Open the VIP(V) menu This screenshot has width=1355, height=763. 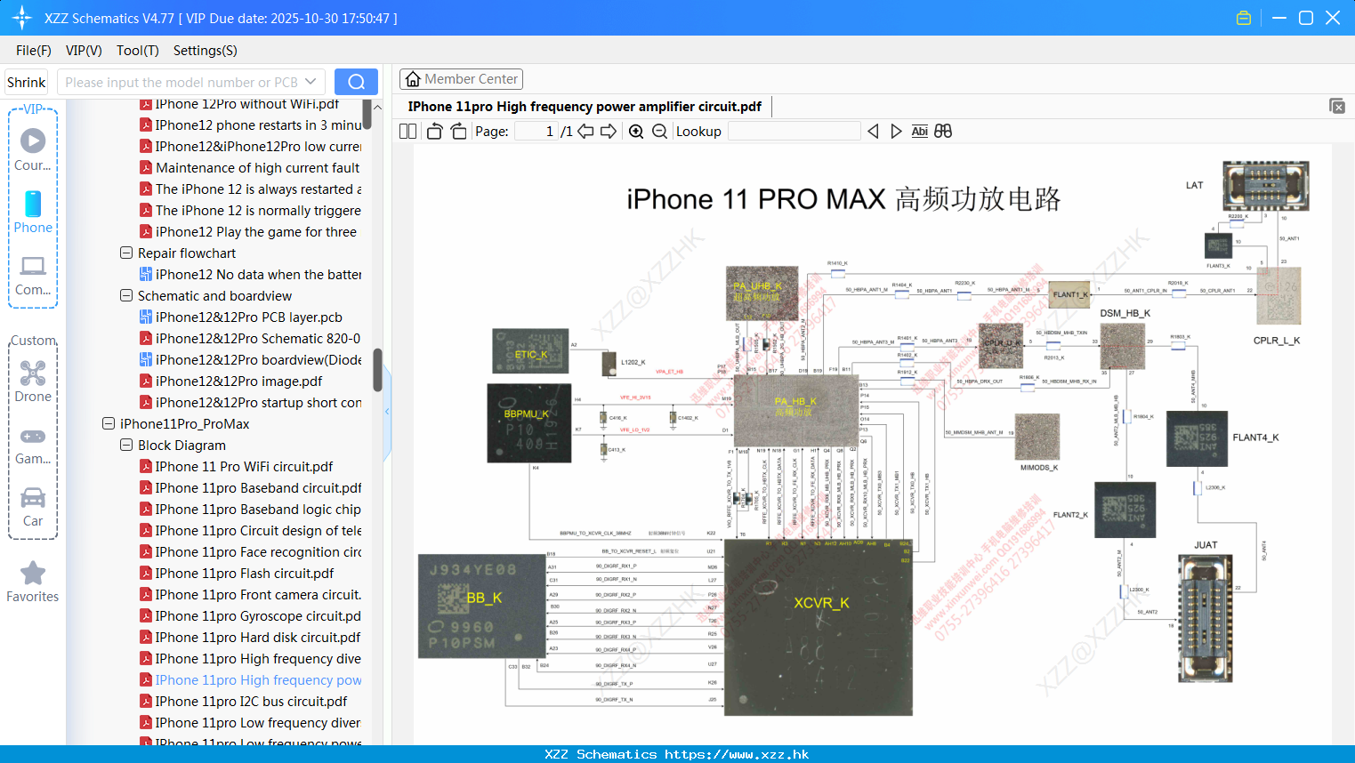pyautogui.click(x=84, y=51)
